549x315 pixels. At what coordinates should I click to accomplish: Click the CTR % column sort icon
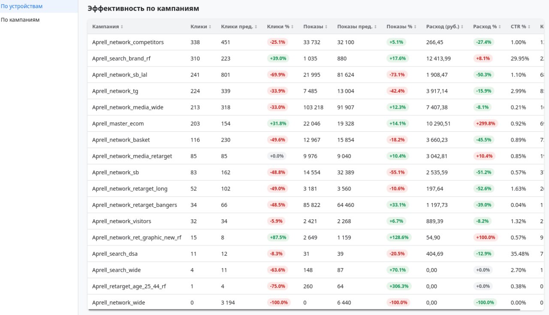[x=528, y=26]
